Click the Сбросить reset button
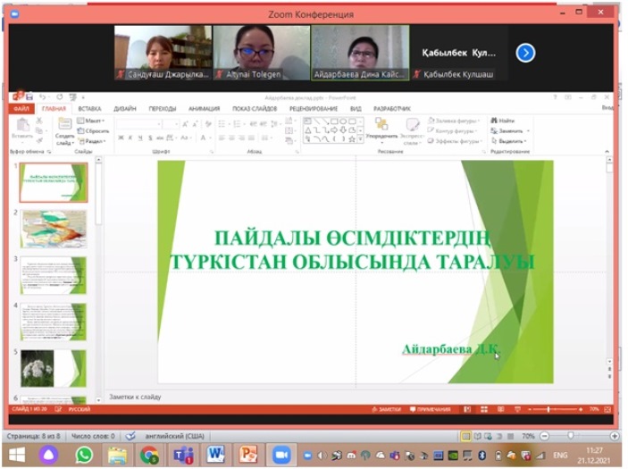The width and height of the screenshot is (628, 469). [x=95, y=130]
